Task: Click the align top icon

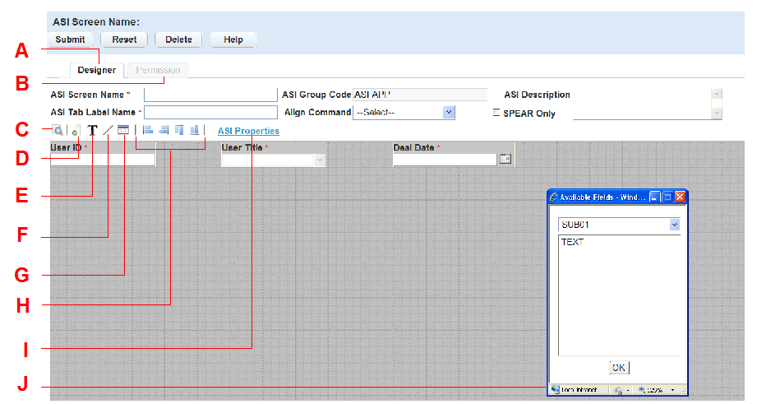Action: (179, 130)
